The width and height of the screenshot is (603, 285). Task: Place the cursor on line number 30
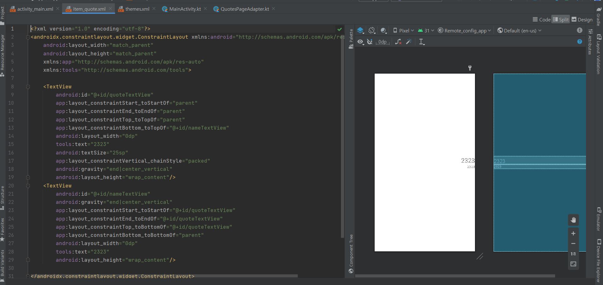tap(11, 268)
